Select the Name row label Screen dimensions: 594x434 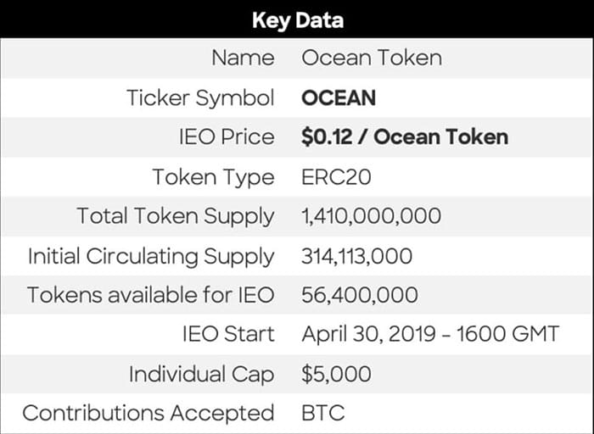pos(243,58)
